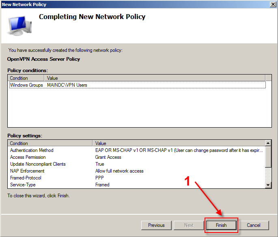Viewport: 278px width, 237px height.
Task: Go back with the Previous button
Action: pos(156,225)
